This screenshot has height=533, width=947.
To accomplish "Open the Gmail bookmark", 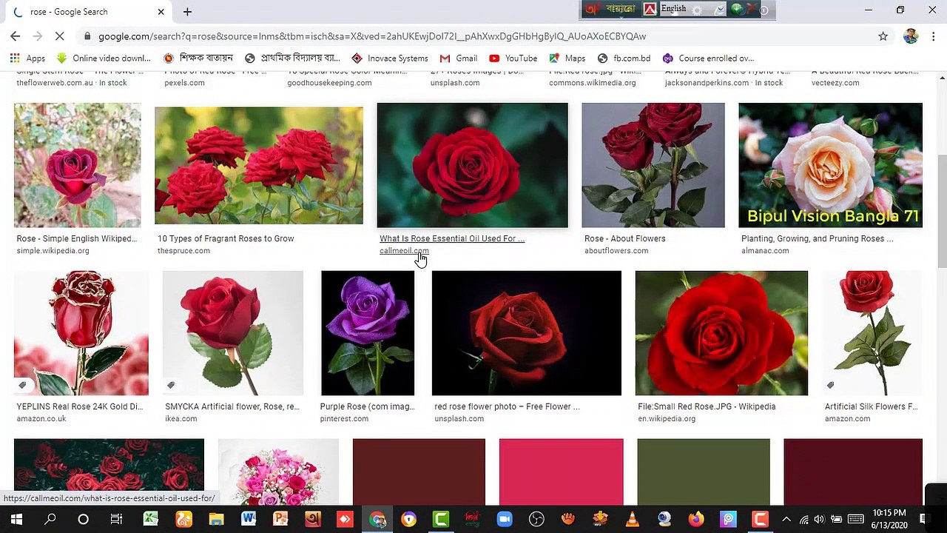I will coord(458,58).
